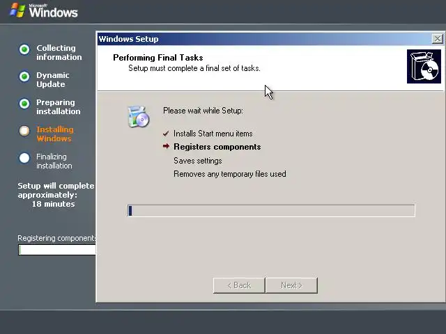446x334 pixels.
Task: Select the Finalizing installation step indicator
Action: coord(24,158)
